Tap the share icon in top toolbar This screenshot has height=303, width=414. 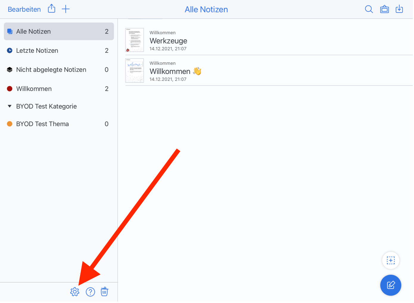(52, 9)
